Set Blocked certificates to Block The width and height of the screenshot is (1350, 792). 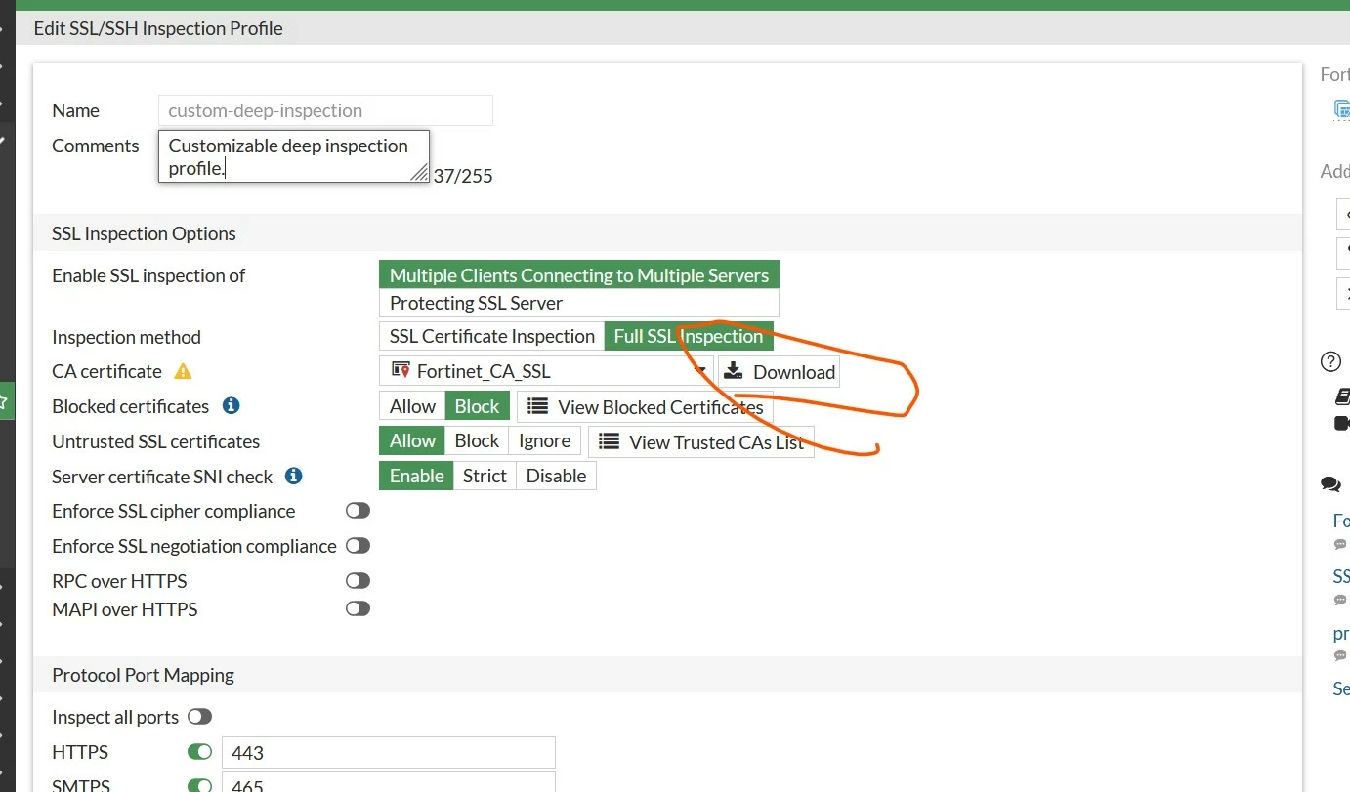(x=478, y=406)
